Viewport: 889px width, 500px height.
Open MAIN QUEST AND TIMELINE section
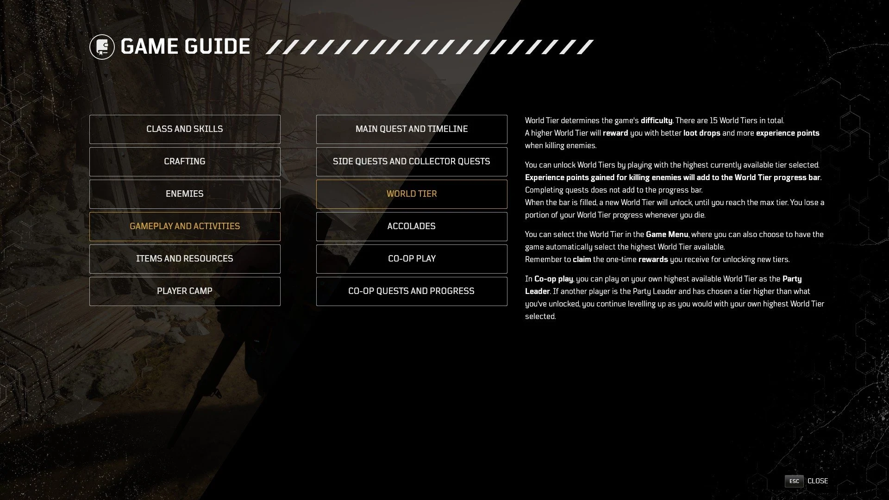[412, 129]
